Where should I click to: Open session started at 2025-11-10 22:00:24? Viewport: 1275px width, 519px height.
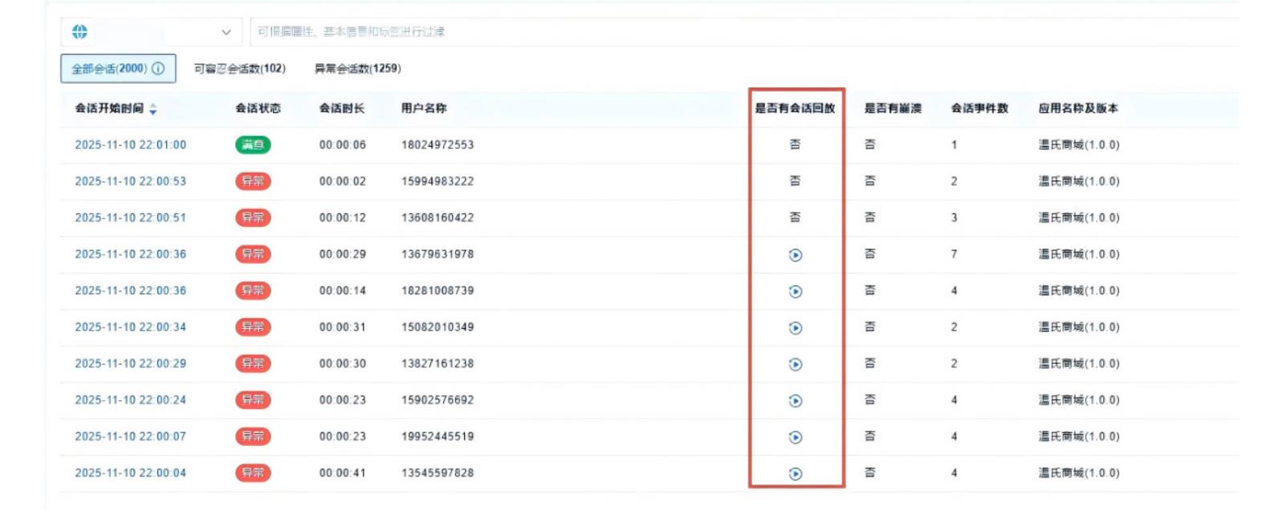(x=130, y=400)
